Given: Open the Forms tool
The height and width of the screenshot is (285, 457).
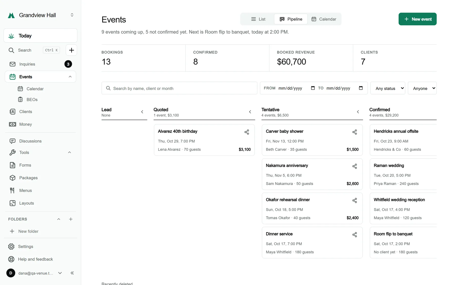Looking at the screenshot, I should click(40, 165).
